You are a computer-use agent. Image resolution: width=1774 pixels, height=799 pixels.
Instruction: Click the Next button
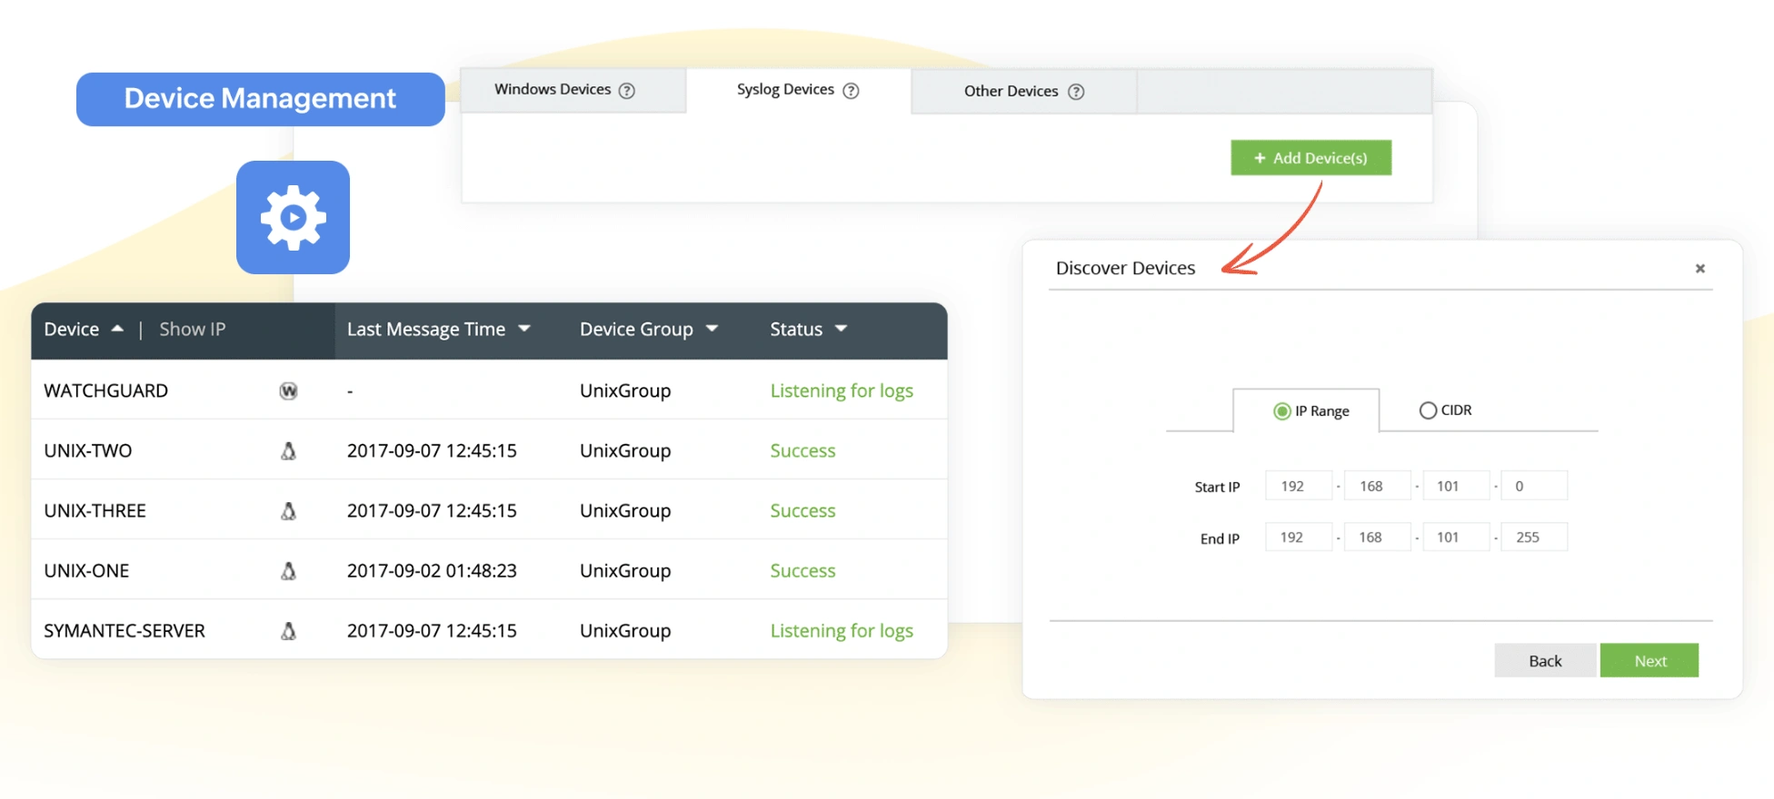click(1649, 661)
